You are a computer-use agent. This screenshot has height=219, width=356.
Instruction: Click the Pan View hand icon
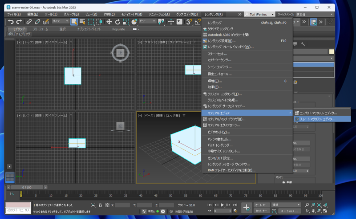point(313,211)
